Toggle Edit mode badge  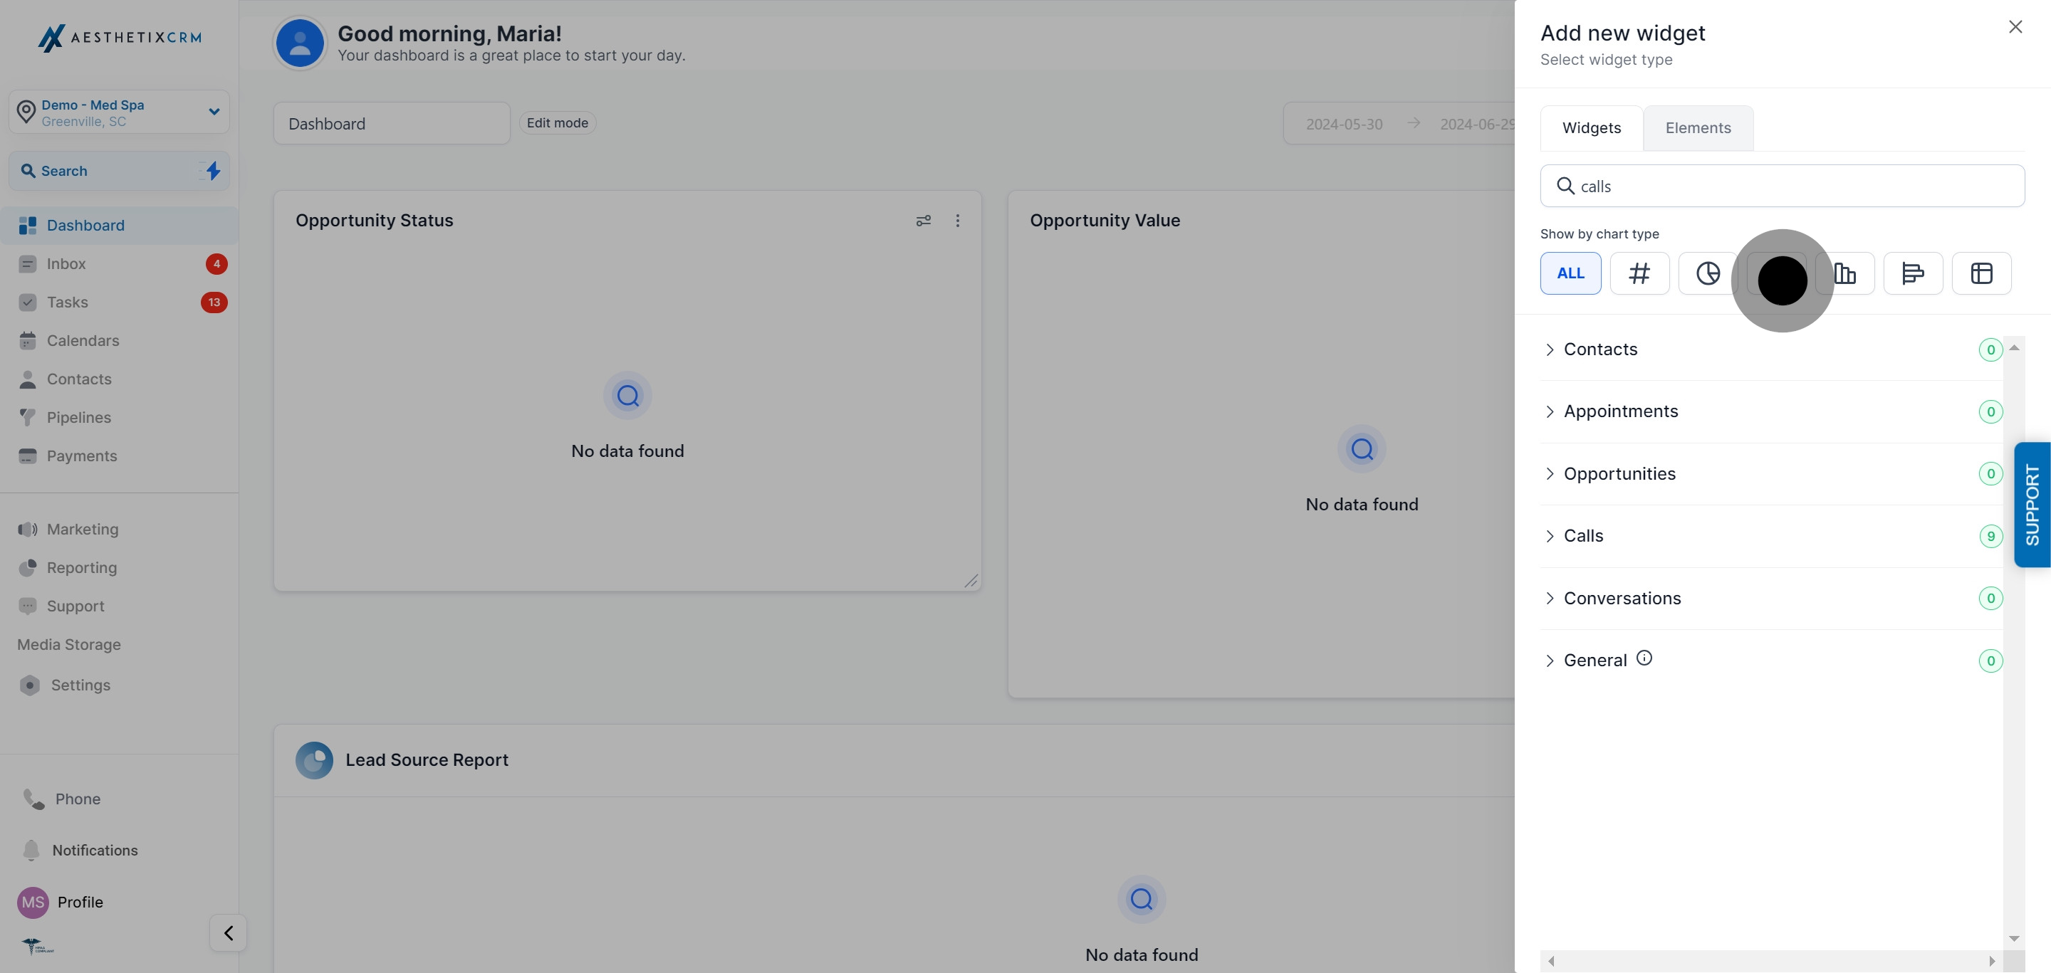[x=558, y=122]
